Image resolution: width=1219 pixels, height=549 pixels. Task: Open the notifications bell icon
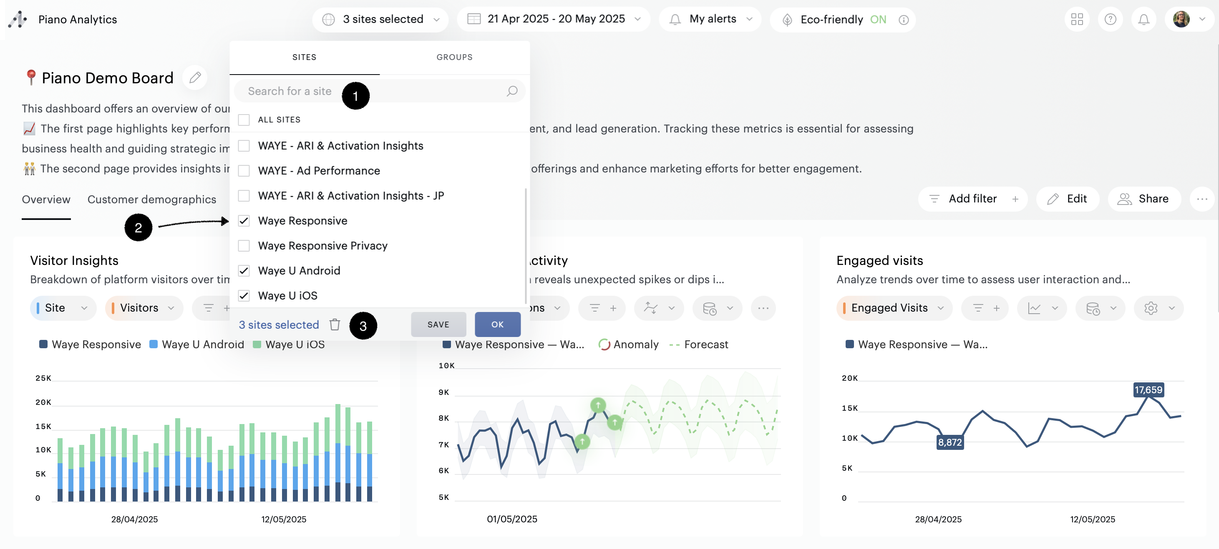(x=1143, y=20)
